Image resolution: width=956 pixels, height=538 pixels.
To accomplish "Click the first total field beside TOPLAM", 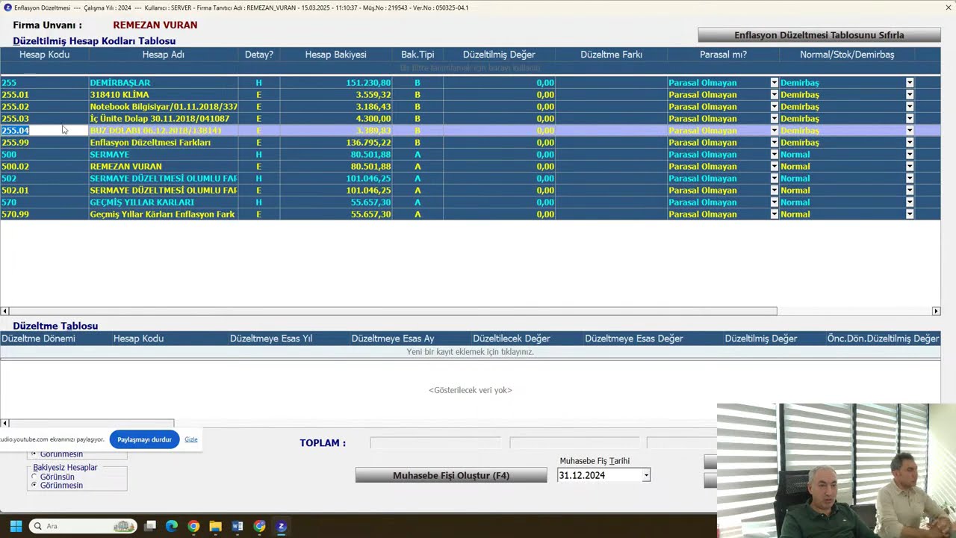I will point(435,443).
